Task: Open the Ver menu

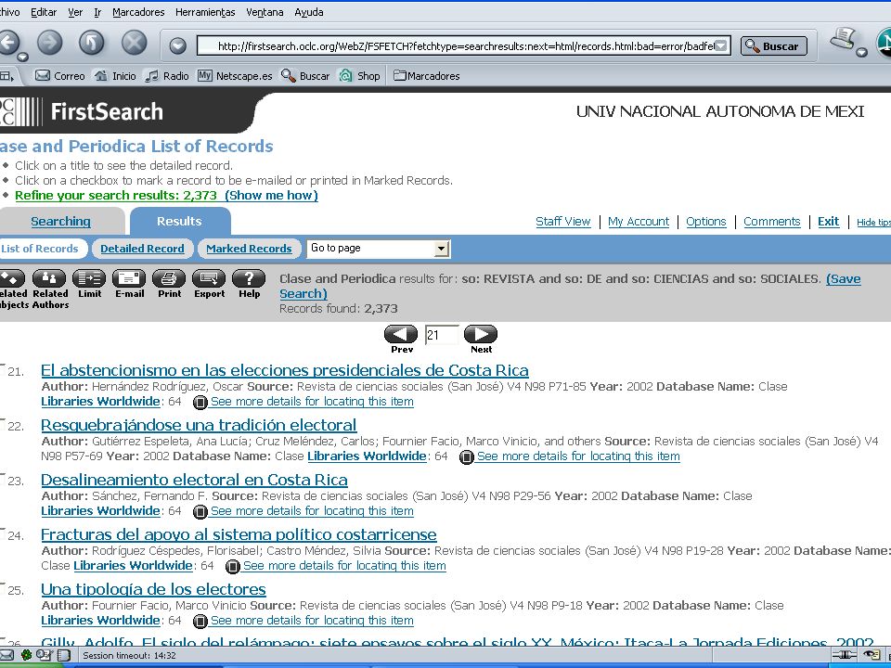Action: (x=75, y=12)
